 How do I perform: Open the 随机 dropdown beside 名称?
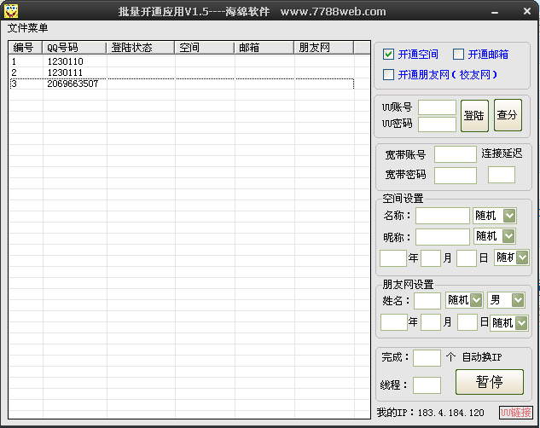tap(509, 216)
